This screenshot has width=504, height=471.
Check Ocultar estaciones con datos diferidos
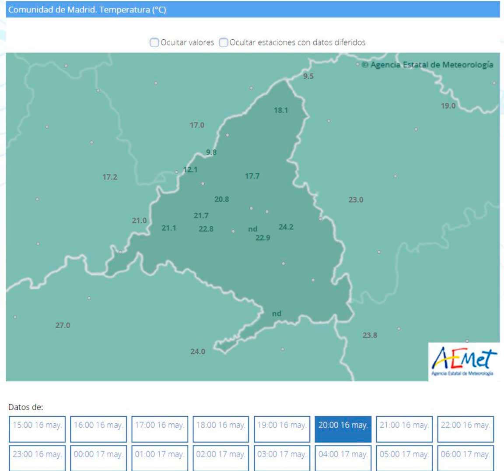223,42
